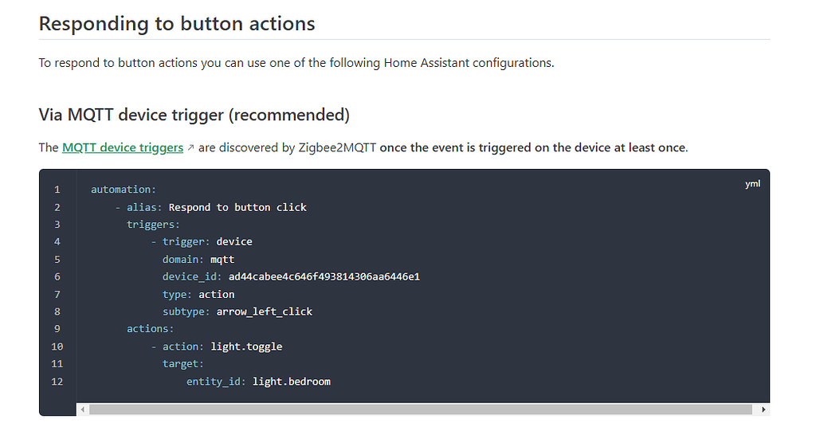Click the domain mqtt value
Viewport: 816px width, 427px height.
(222, 260)
